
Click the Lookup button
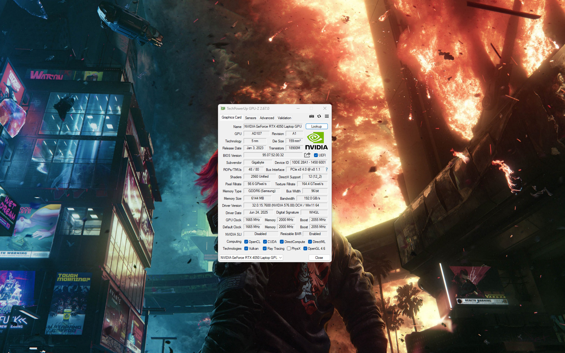(x=317, y=126)
